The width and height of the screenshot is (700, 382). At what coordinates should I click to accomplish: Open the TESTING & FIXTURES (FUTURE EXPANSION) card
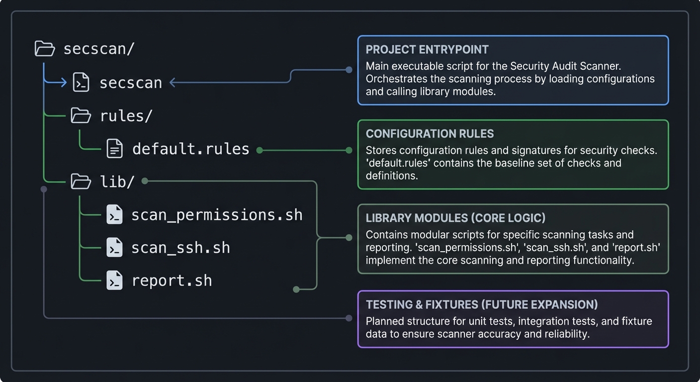click(513, 319)
